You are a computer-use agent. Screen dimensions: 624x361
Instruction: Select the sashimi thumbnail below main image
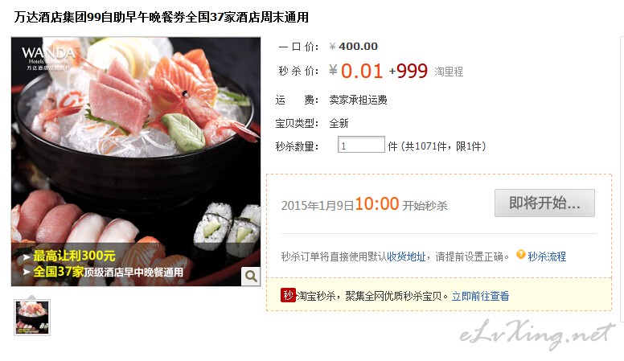point(32,318)
